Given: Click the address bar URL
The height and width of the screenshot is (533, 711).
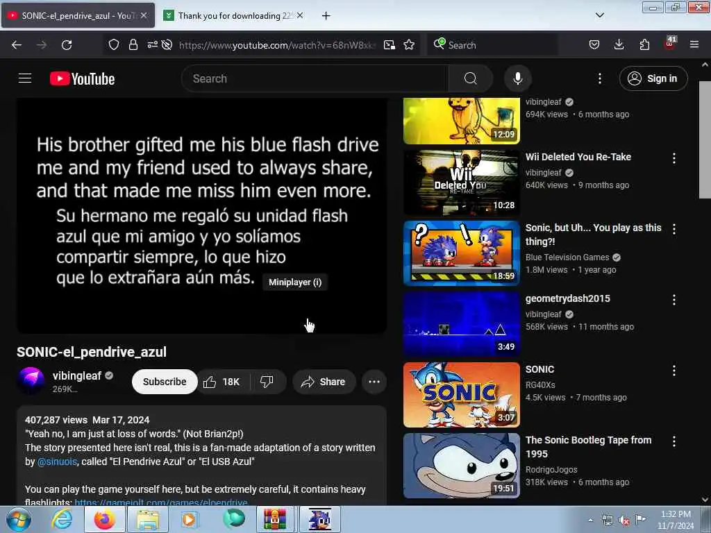Looking at the screenshot, I should [277, 45].
